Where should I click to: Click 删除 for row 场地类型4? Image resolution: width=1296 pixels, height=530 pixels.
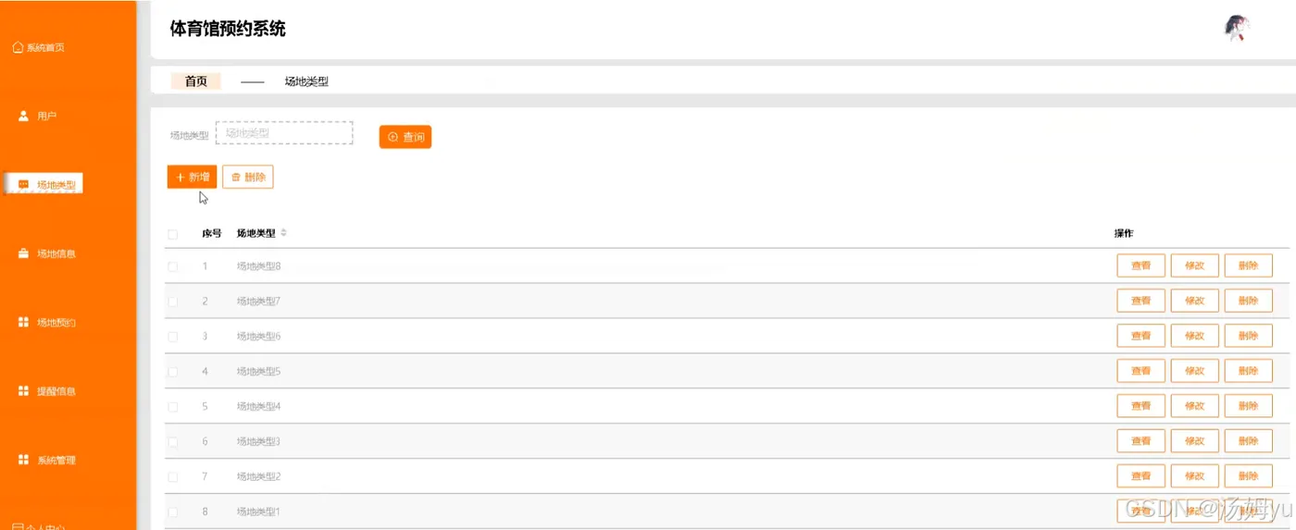tap(1248, 406)
